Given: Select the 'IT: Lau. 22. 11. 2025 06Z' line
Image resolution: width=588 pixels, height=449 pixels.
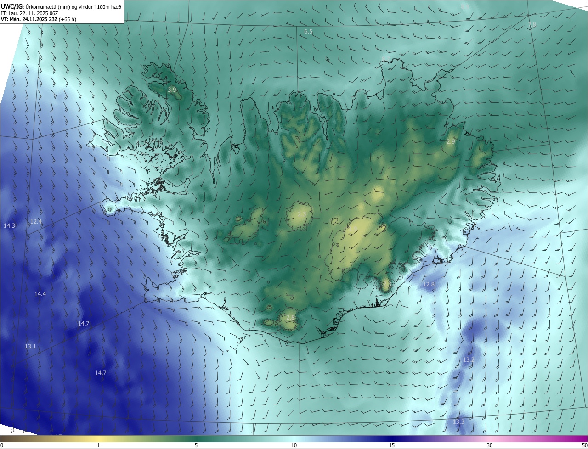Looking at the screenshot, I should (x=29, y=13).
